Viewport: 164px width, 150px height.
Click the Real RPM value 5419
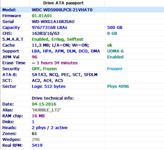tap(37, 145)
